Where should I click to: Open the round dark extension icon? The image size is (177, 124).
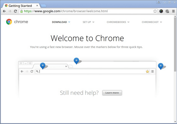[161, 11]
